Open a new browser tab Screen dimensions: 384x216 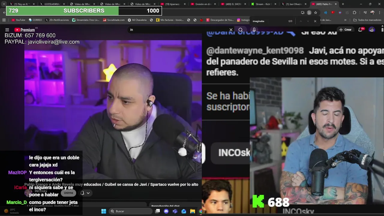pyautogui.click(x=343, y=4)
